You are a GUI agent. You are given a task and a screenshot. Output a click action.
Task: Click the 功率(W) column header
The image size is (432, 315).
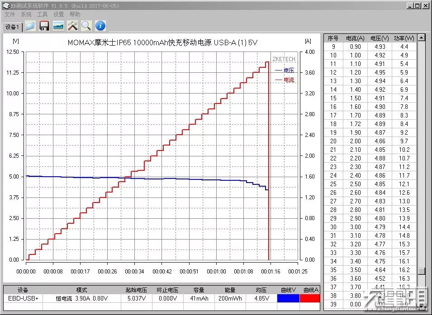(x=404, y=38)
